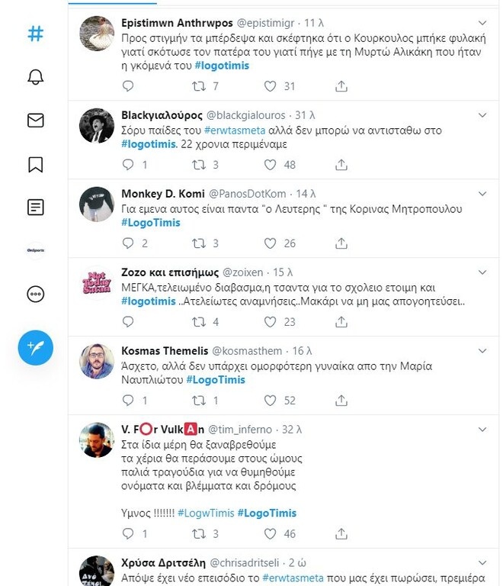Like the Blackγιαλούρος tweet
503x586 pixels.
[270, 165]
